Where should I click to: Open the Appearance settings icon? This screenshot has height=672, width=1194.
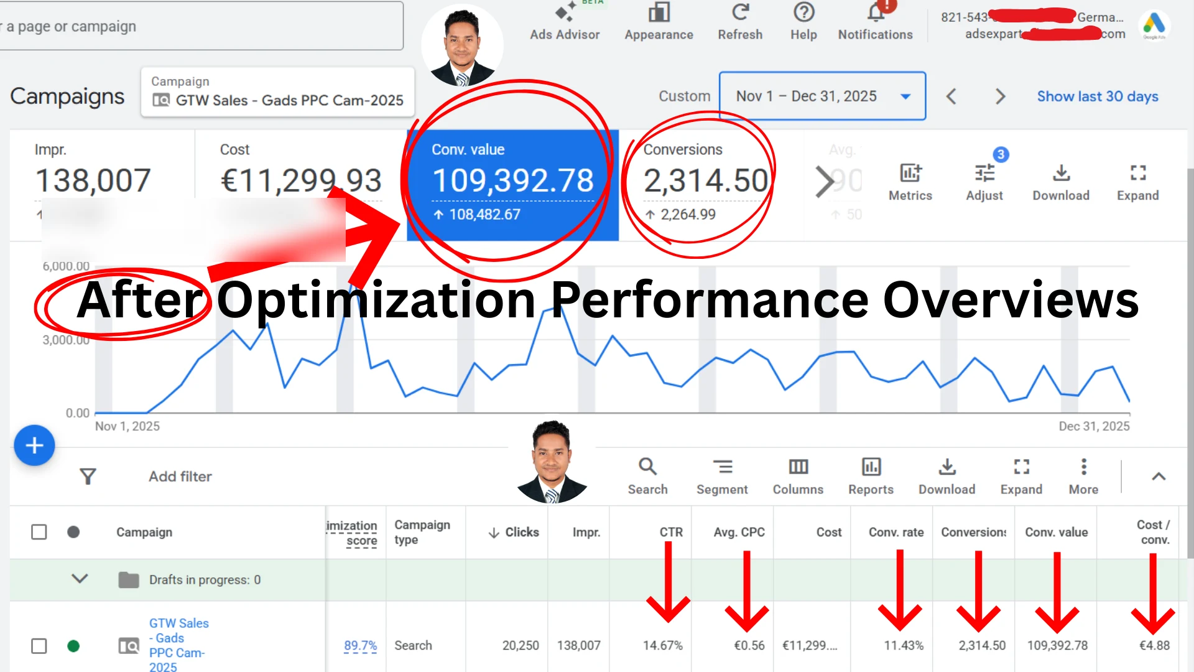coord(659,12)
